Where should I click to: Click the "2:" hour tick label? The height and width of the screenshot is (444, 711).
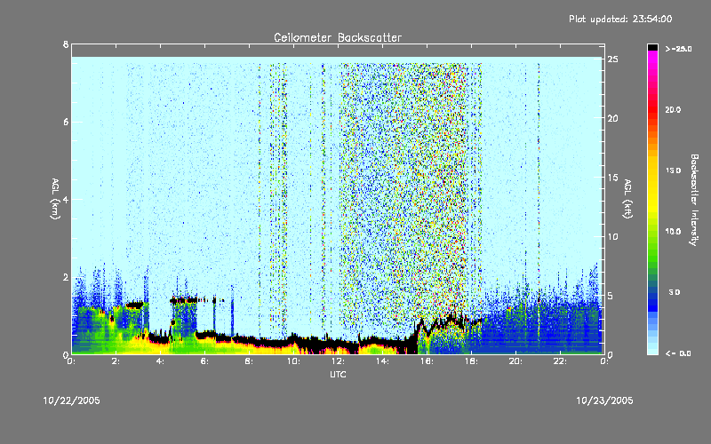(x=116, y=361)
